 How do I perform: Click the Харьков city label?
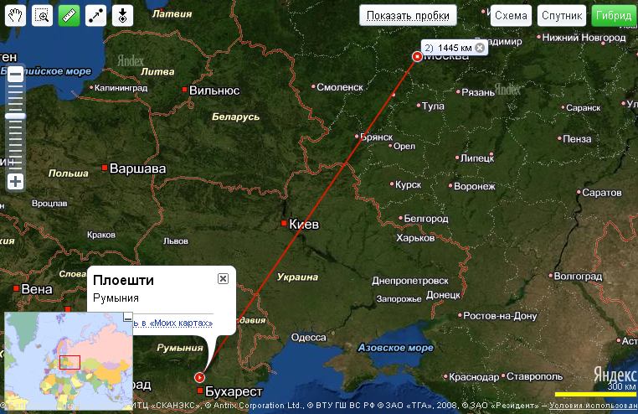click(x=415, y=238)
